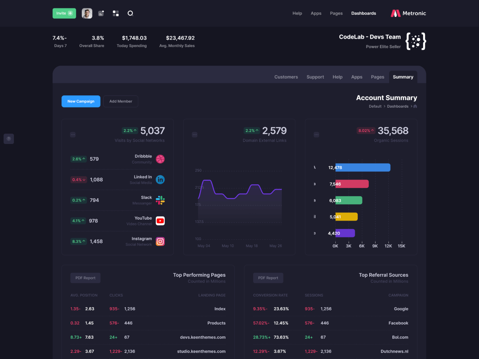Click the Instagram icon

point(160,241)
